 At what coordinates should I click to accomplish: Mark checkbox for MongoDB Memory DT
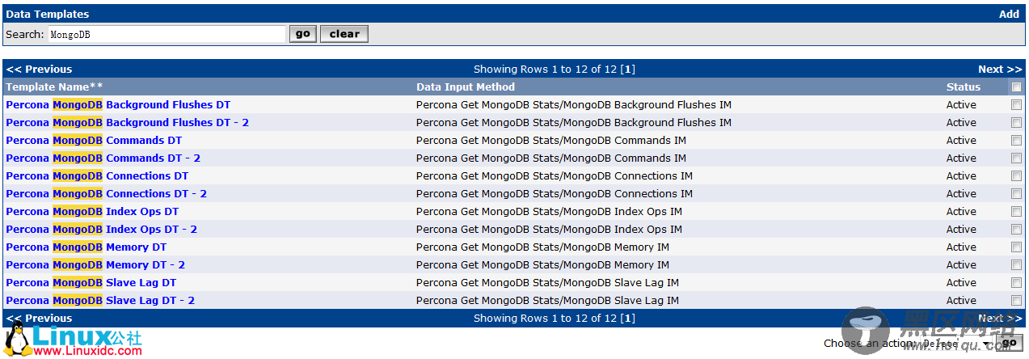coord(1016,247)
